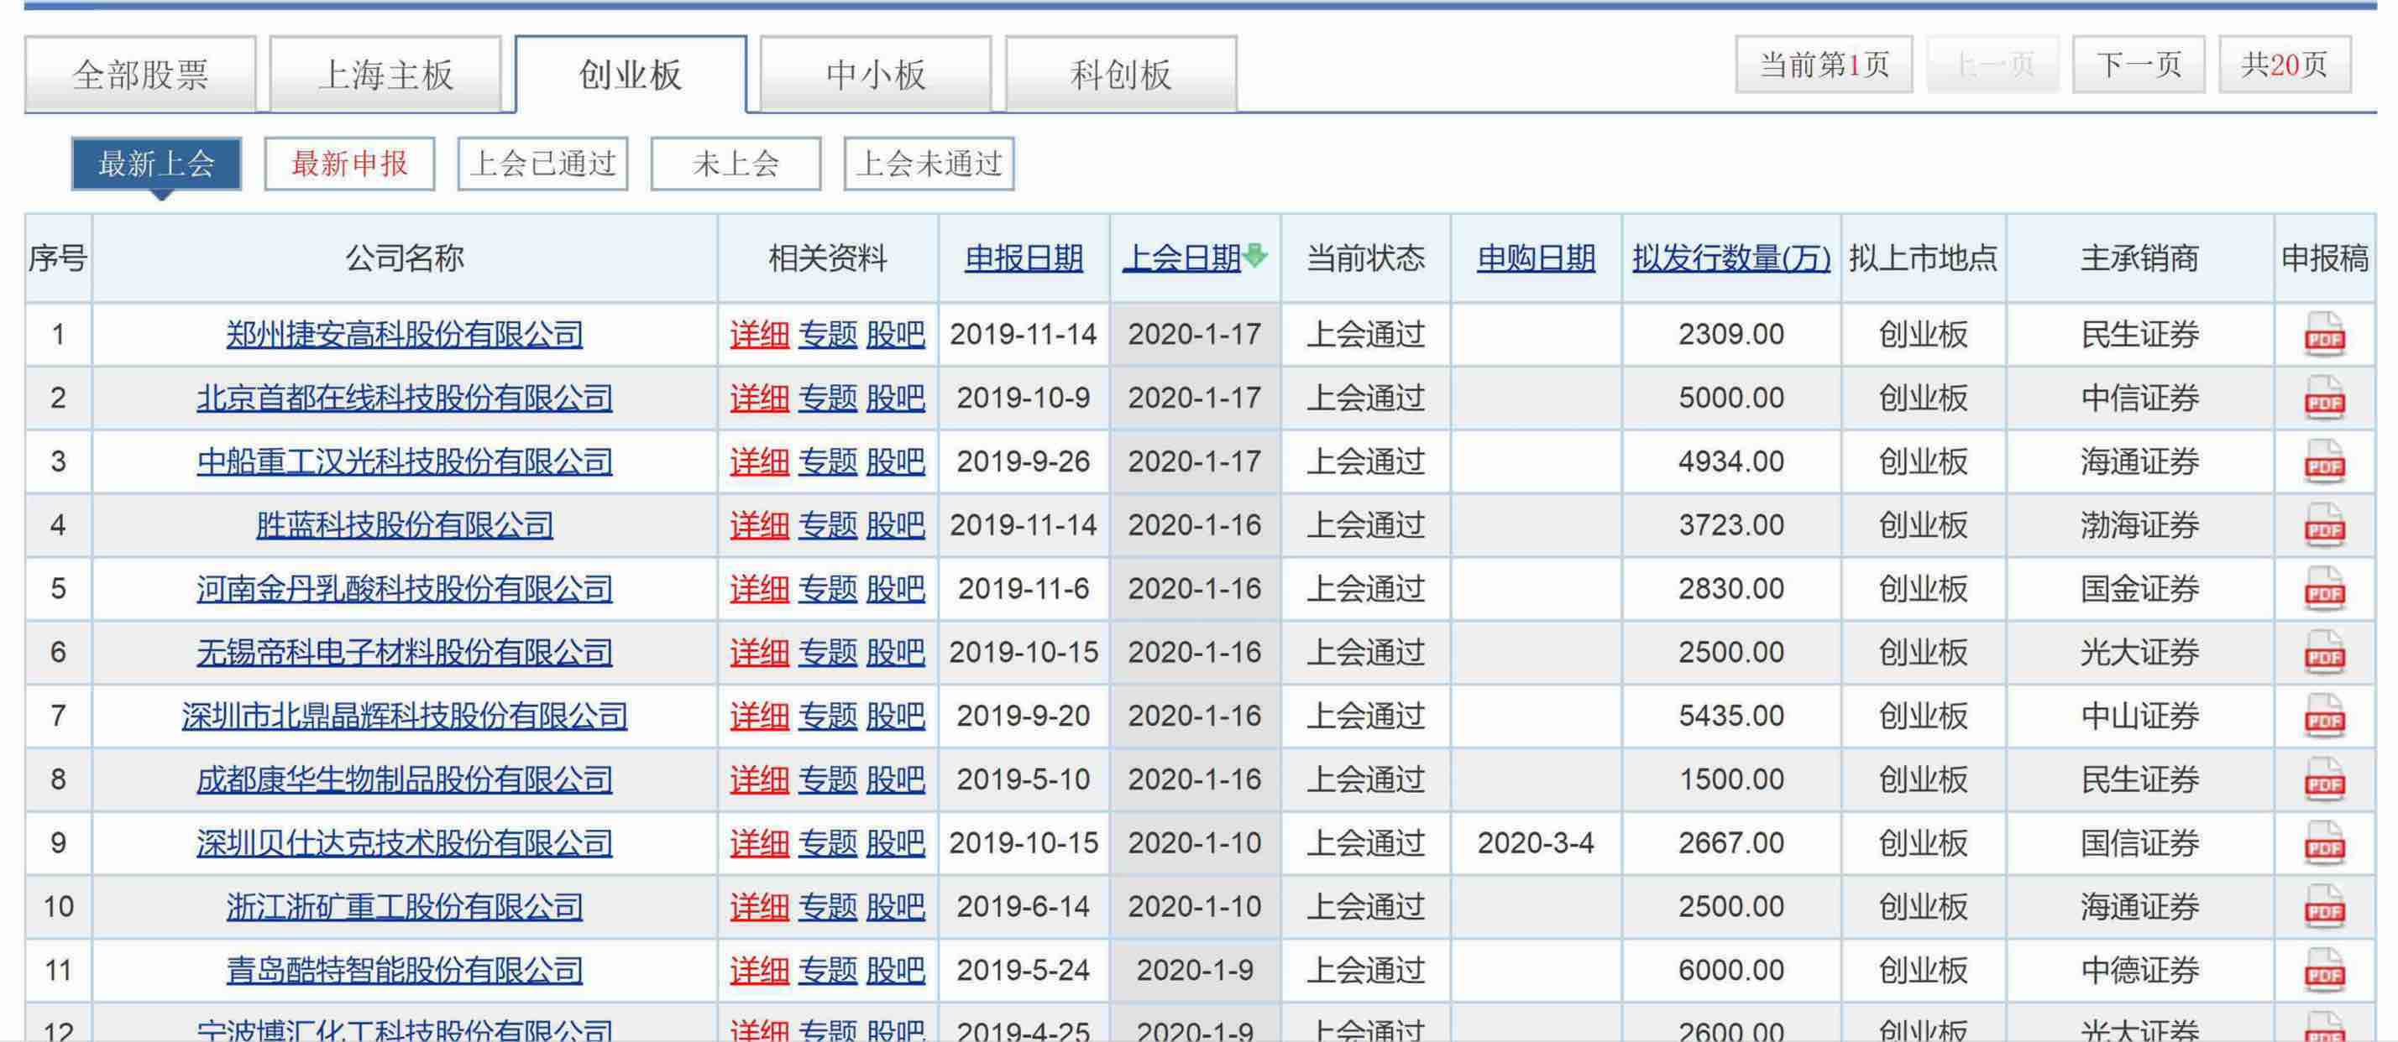The width and height of the screenshot is (2398, 1042).
Task: Open 专题 for 深圳市北鼎晶辉科技
Action: (x=828, y=716)
